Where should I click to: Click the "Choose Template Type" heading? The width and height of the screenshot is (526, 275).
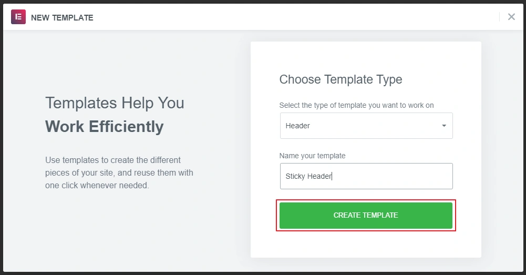coord(341,79)
